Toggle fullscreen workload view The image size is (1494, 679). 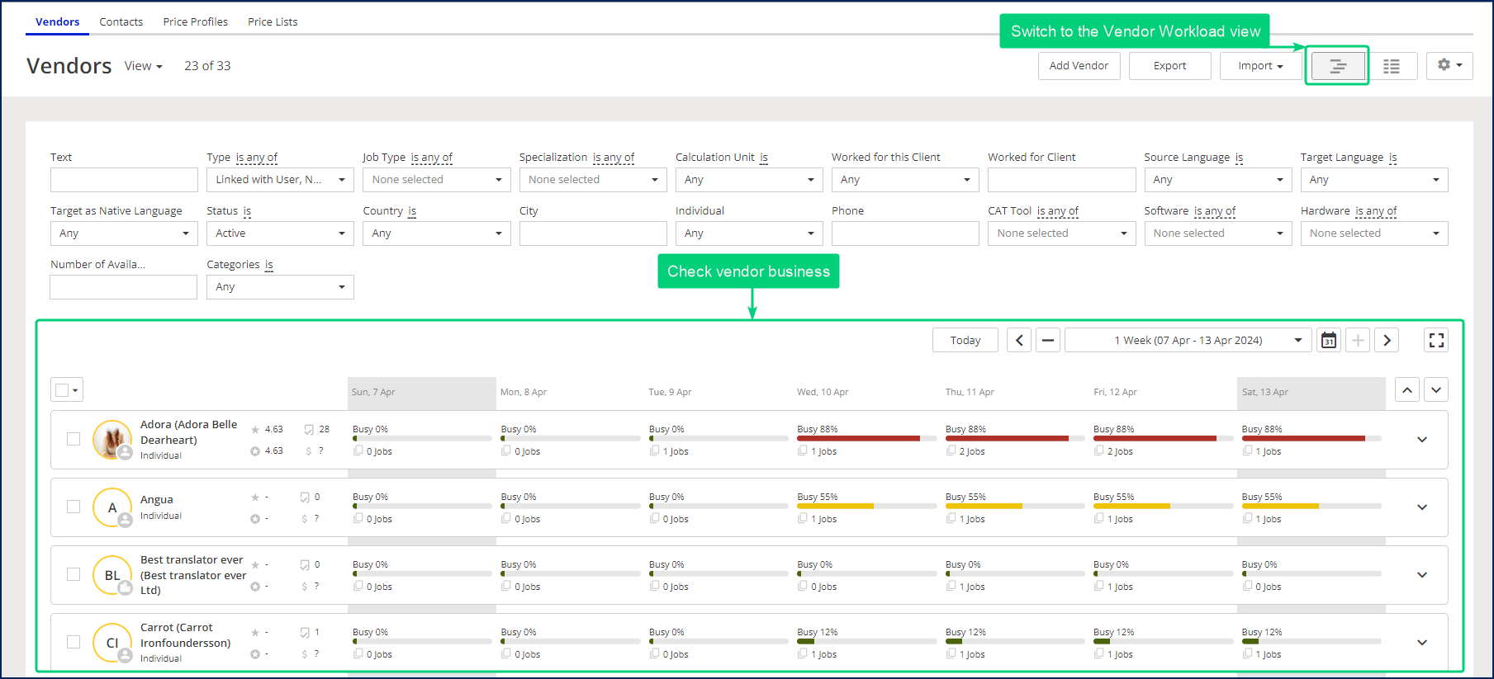[x=1437, y=340]
